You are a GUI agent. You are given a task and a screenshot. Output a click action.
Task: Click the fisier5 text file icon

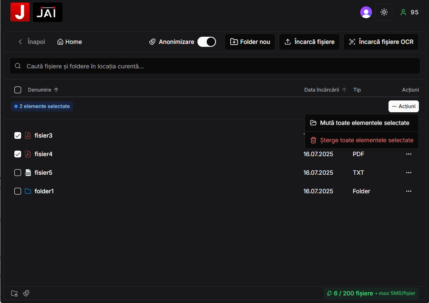click(28, 173)
